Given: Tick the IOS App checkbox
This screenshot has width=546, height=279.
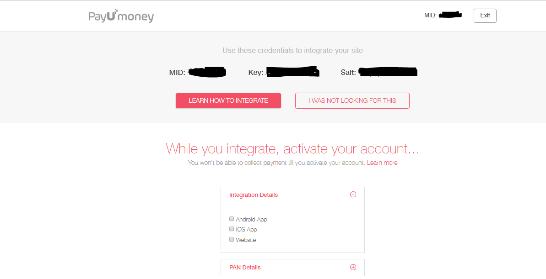Looking at the screenshot, I should (232, 229).
